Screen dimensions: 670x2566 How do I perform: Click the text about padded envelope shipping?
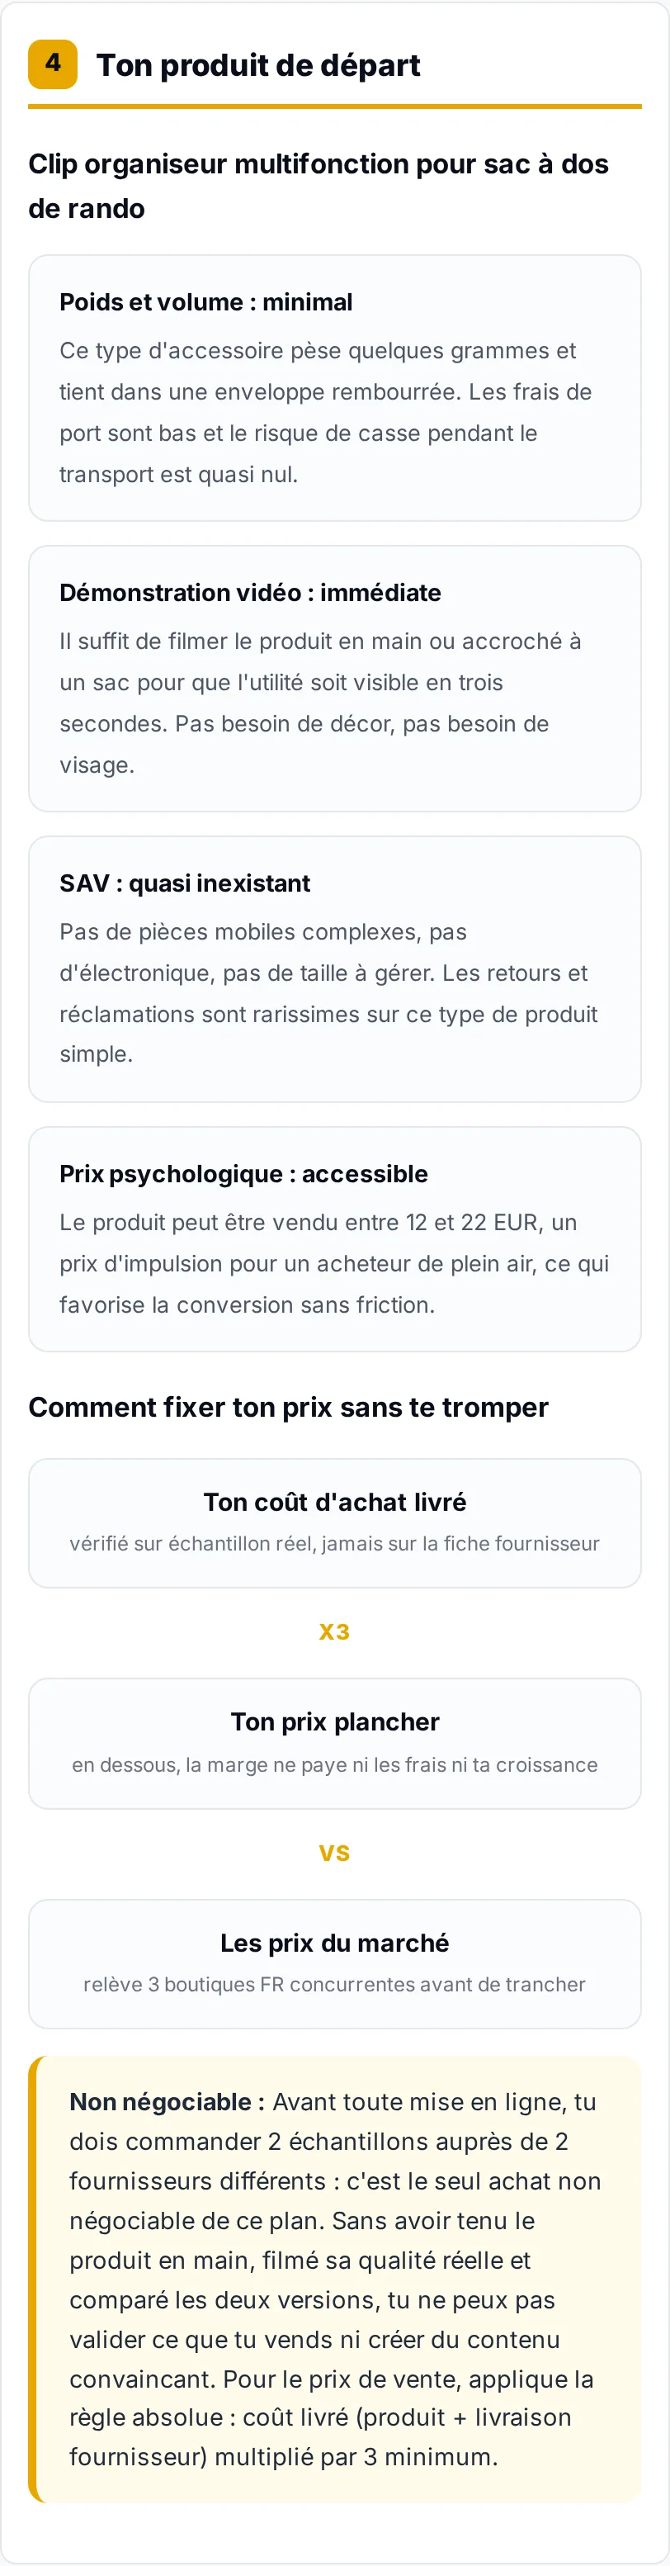[x=326, y=413]
